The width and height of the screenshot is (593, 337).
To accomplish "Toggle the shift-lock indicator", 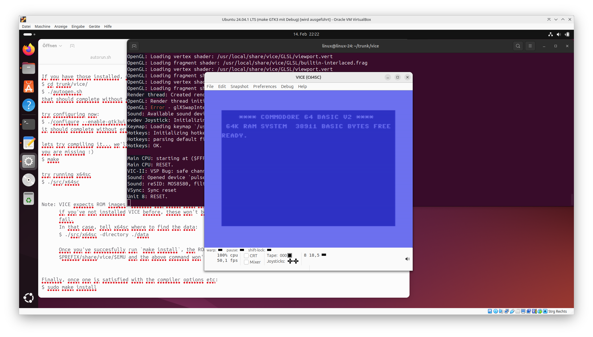I will pos(269,250).
